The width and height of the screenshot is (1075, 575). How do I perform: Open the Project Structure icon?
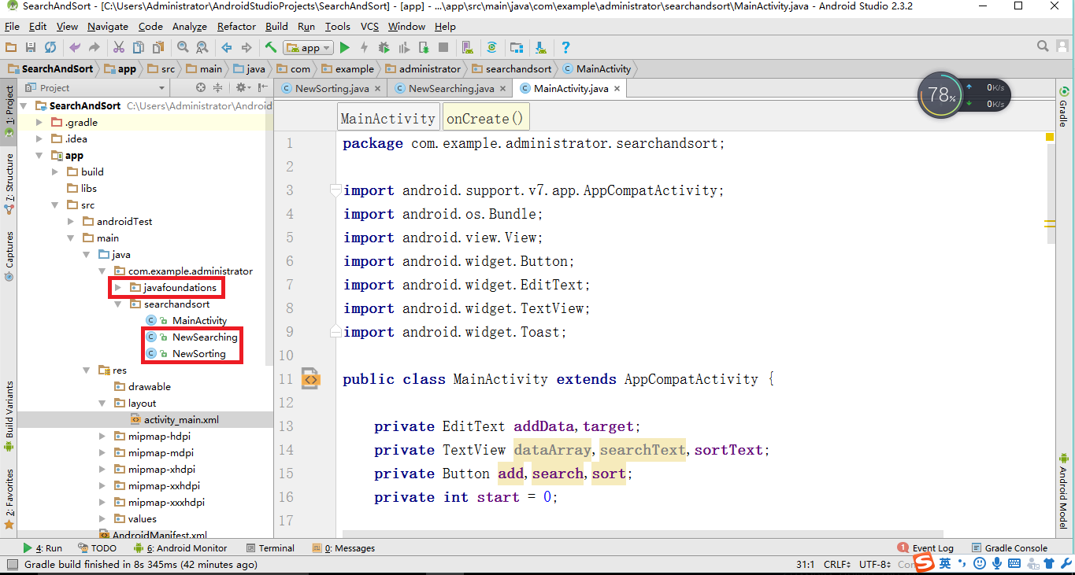tap(517, 48)
